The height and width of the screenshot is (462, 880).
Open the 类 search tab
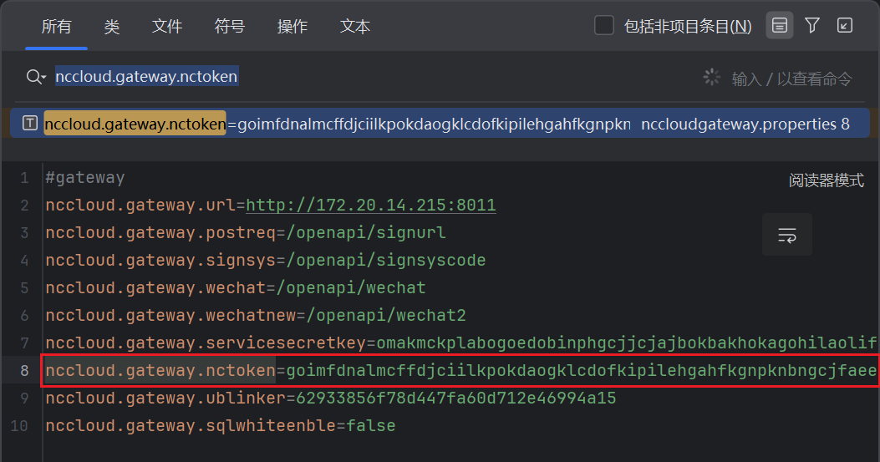112,27
